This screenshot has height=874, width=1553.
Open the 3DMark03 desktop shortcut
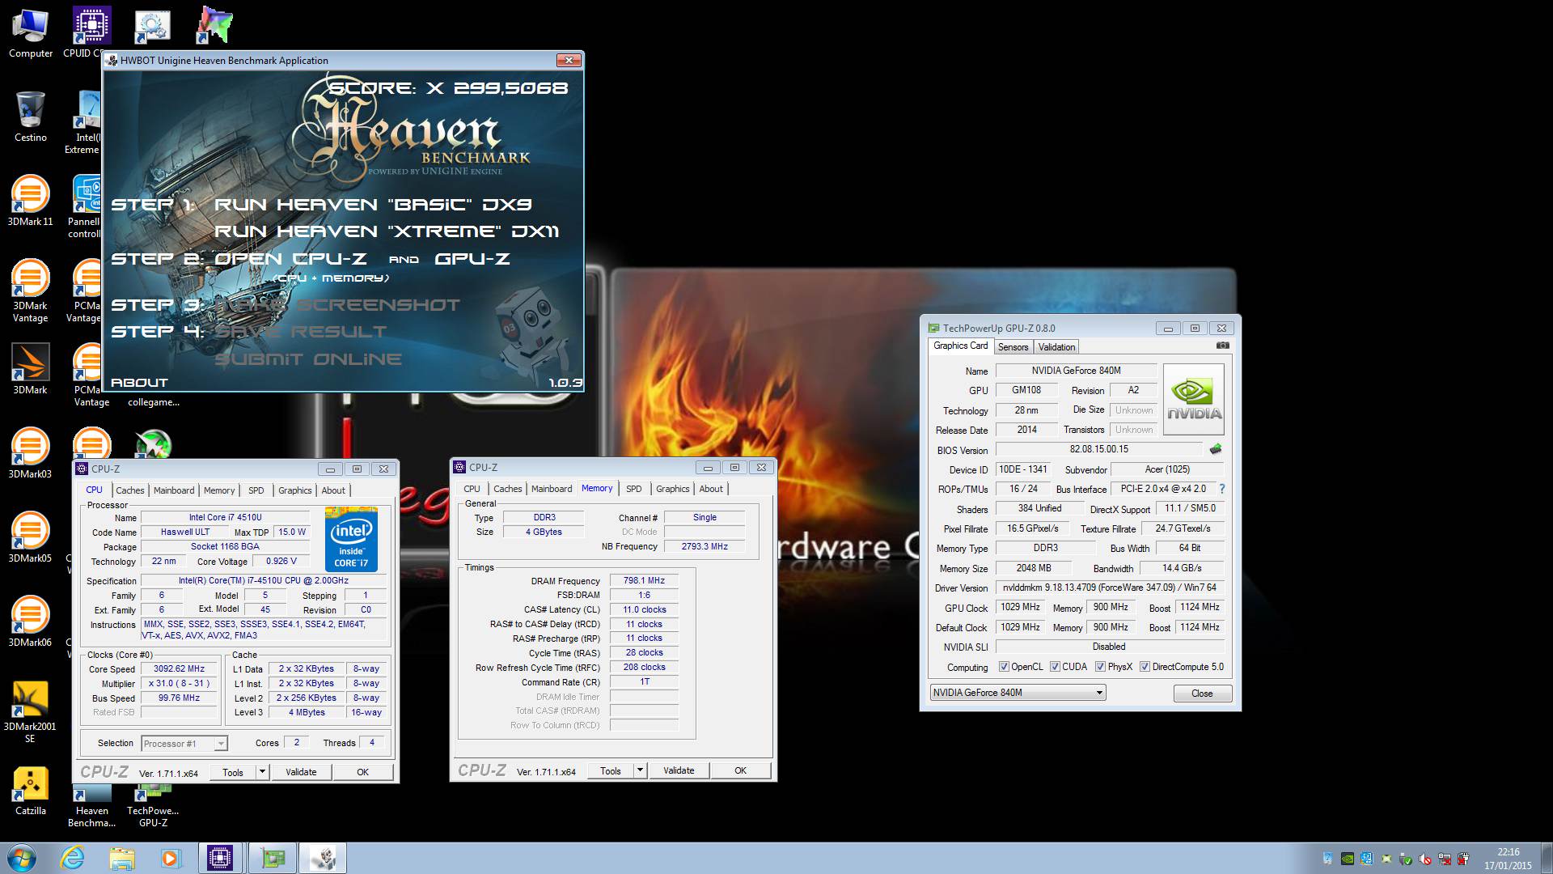(31, 453)
